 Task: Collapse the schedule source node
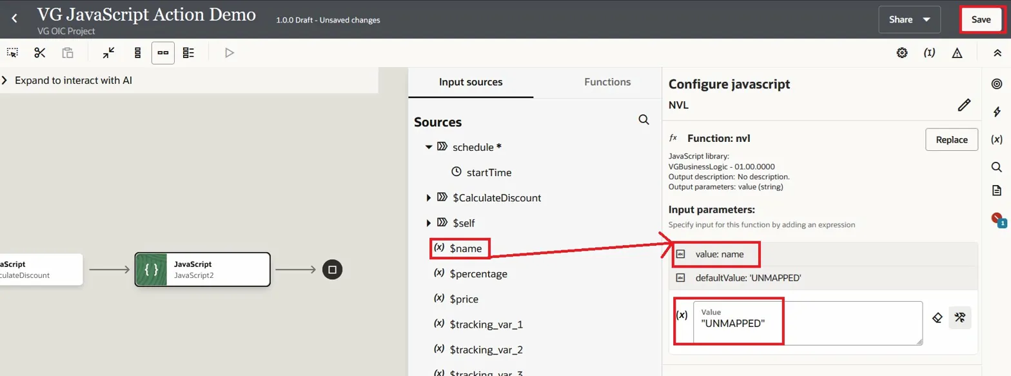pos(429,147)
